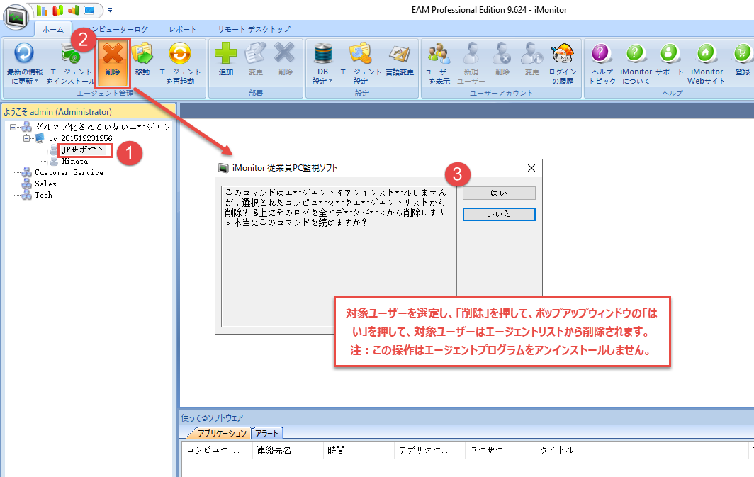Click the 言語変更 icon
Viewport: 754px width, 477px height.
(400, 60)
